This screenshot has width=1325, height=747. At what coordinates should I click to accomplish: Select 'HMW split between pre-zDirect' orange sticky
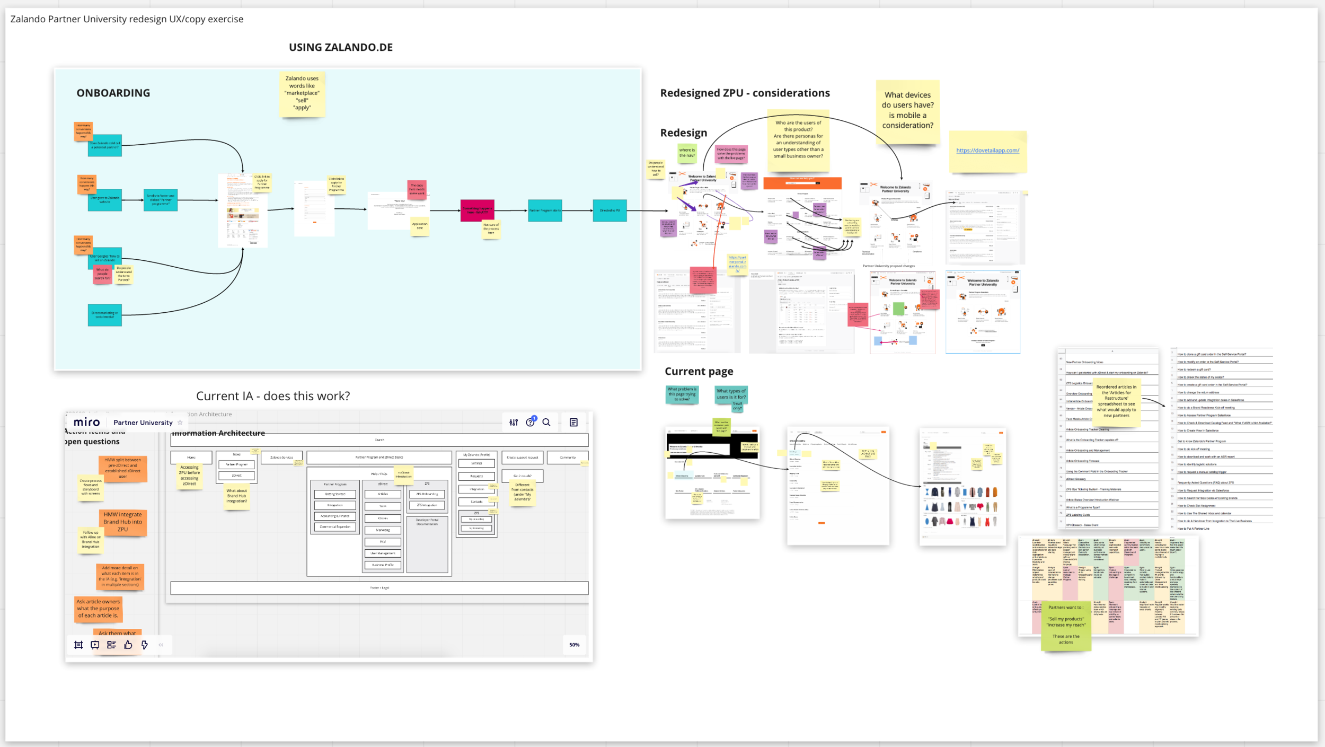tap(122, 469)
